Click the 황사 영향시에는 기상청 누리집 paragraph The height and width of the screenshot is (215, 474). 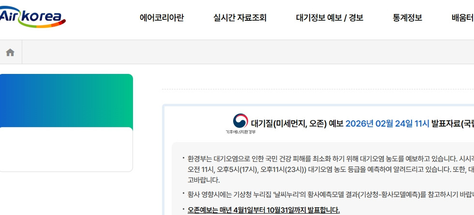tap(331, 195)
